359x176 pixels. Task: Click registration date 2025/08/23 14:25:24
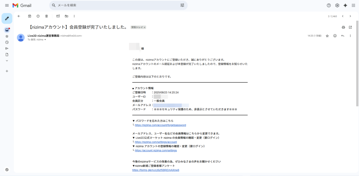pos(166,93)
